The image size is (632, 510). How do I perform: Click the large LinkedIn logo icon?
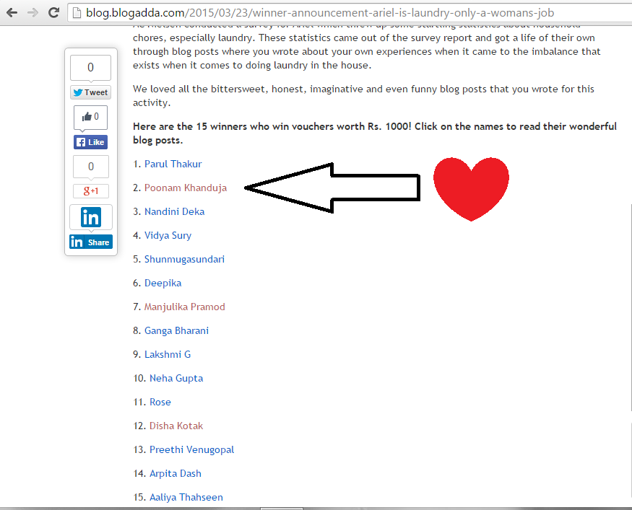tap(91, 217)
